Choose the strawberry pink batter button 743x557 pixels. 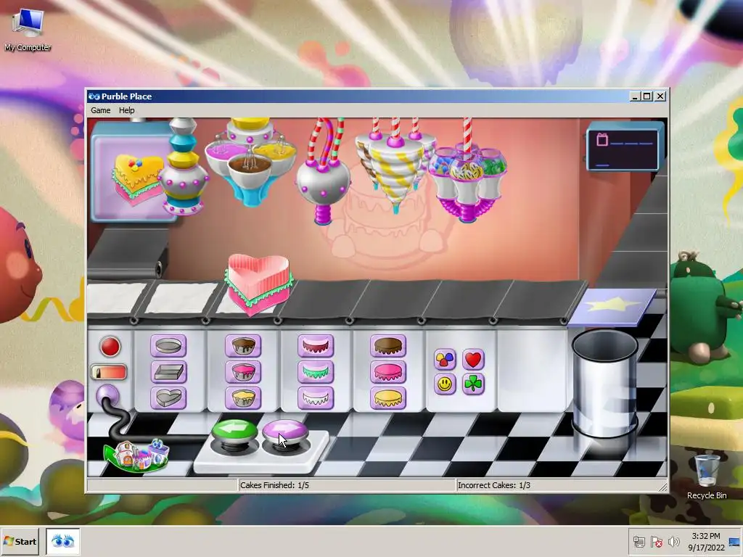243,372
